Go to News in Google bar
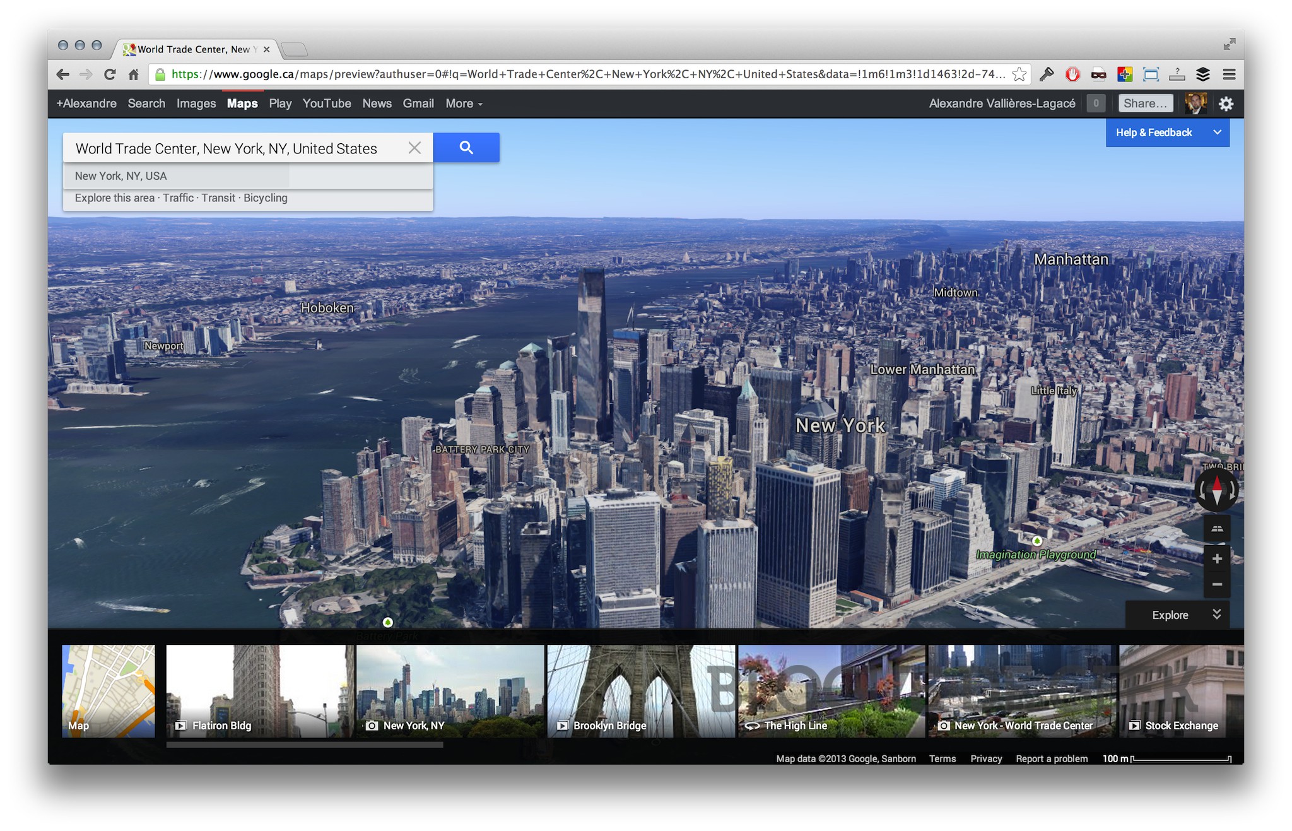Image resolution: width=1292 pixels, height=831 pixels. click(x=377, y=103)
